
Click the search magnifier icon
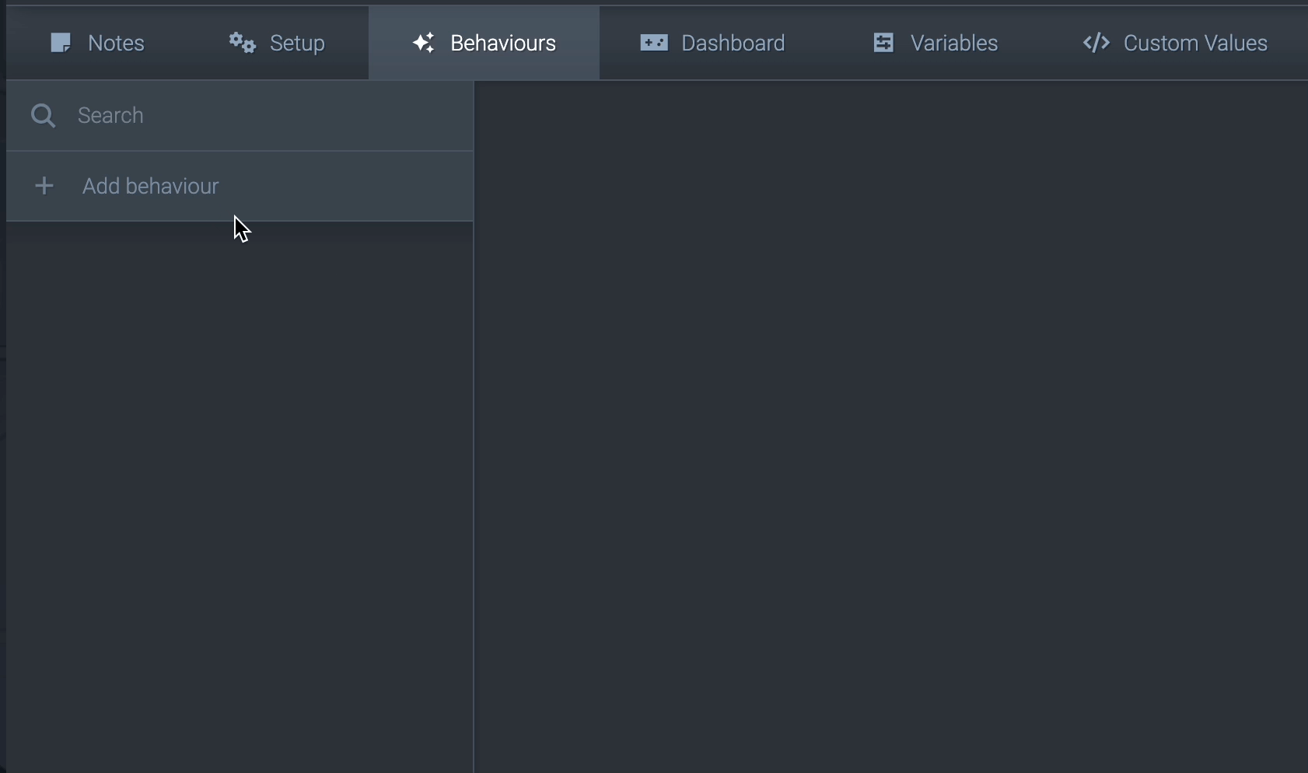tap(43, 115)
